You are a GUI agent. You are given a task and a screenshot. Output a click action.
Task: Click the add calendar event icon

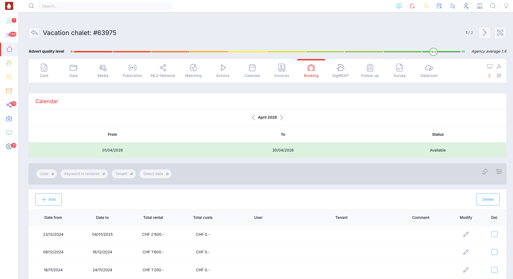pos(439,6)
